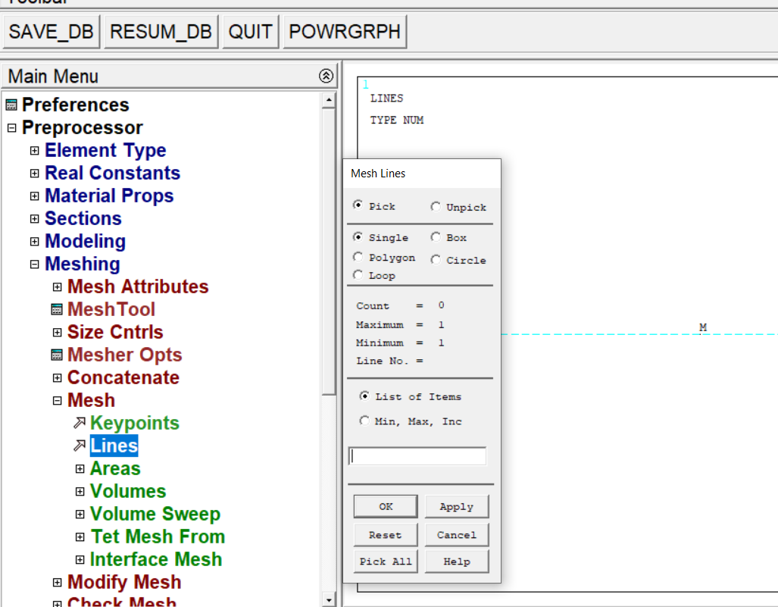
Task: Click the Main Menu vertical scrollbar thumb
Action: click(329, 251)
